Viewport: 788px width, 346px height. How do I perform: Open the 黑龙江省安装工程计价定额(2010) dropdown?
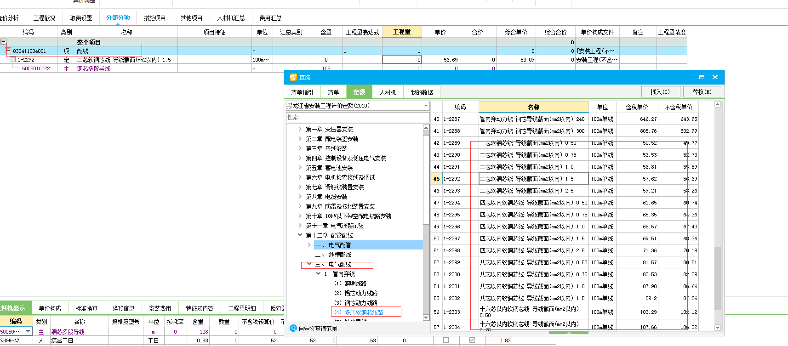click(x=426, y=106)
